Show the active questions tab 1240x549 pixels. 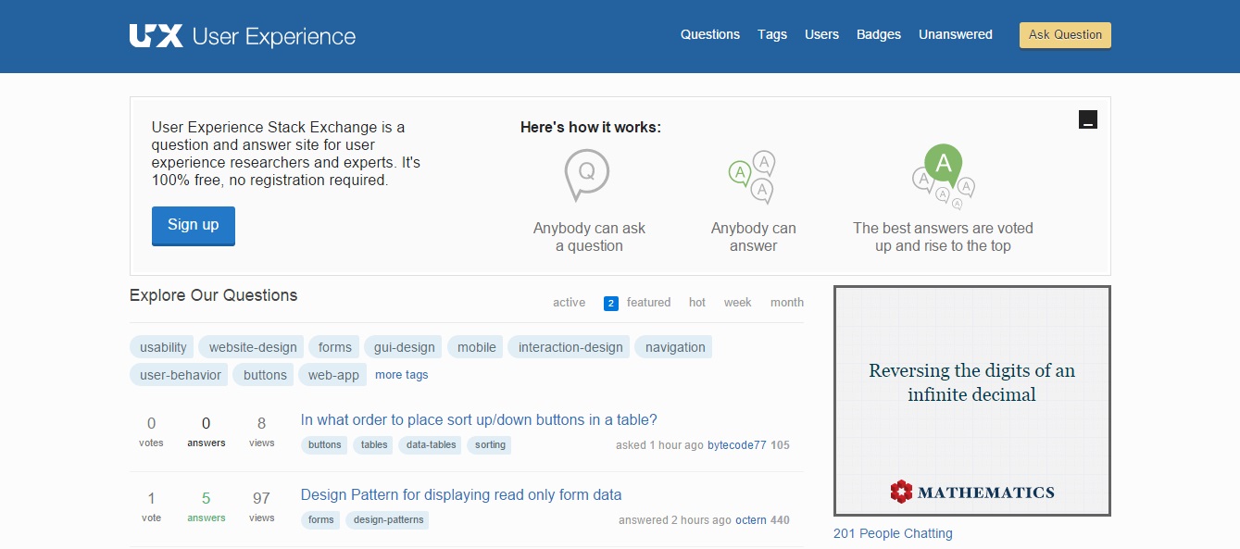pos(569,303)
